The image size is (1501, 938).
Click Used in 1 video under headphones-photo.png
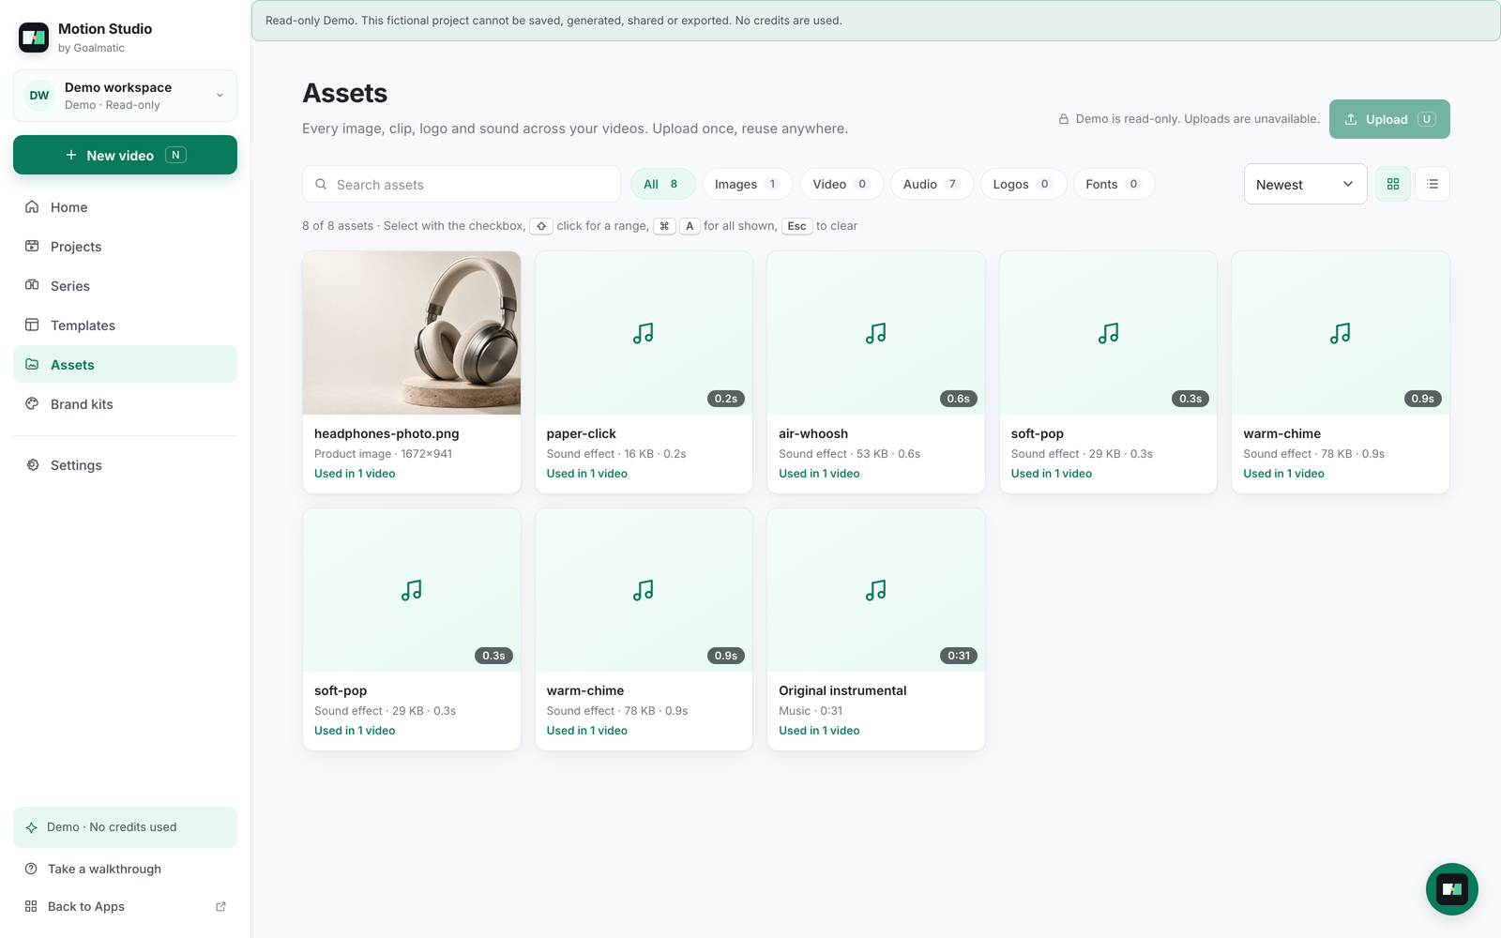click(355, 474)
